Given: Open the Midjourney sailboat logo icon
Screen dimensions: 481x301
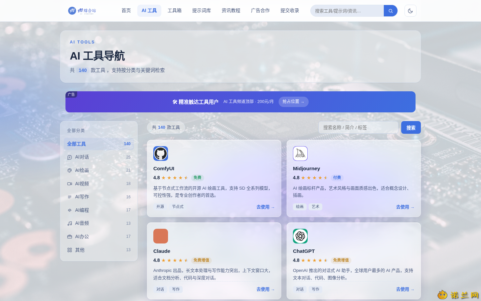Looking at the screenshot, I should pos(300,154).
